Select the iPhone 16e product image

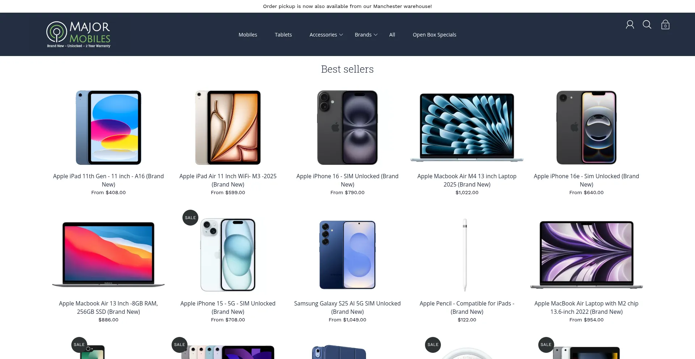[586, 128]
